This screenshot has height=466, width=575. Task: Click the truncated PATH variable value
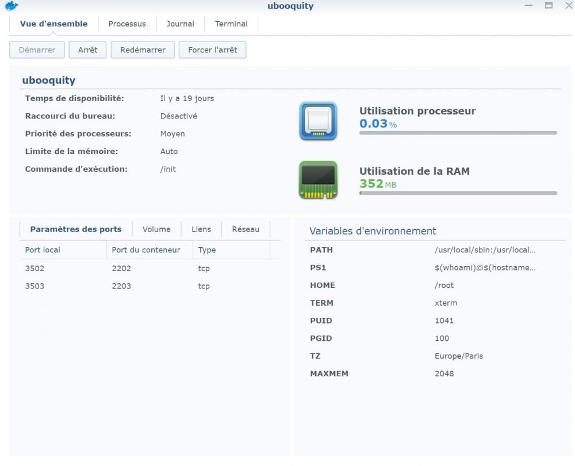pyautogui.click(x=485, y=250)
